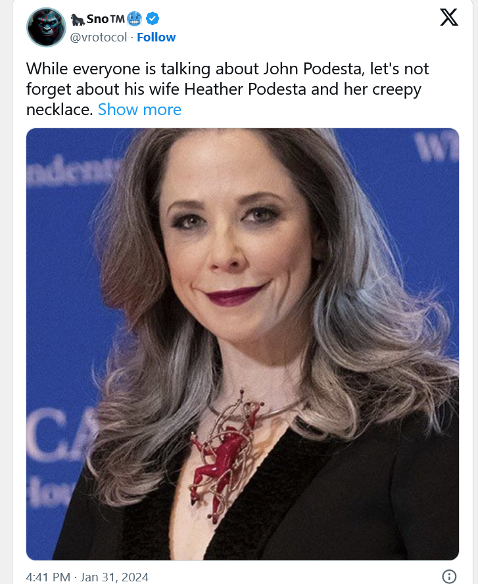Click the cold face emoji after TM

(x=134, y=18)
